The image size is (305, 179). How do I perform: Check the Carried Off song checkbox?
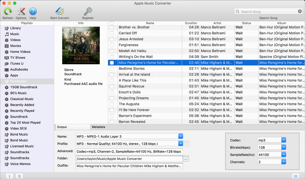click(x=112, y=33)
